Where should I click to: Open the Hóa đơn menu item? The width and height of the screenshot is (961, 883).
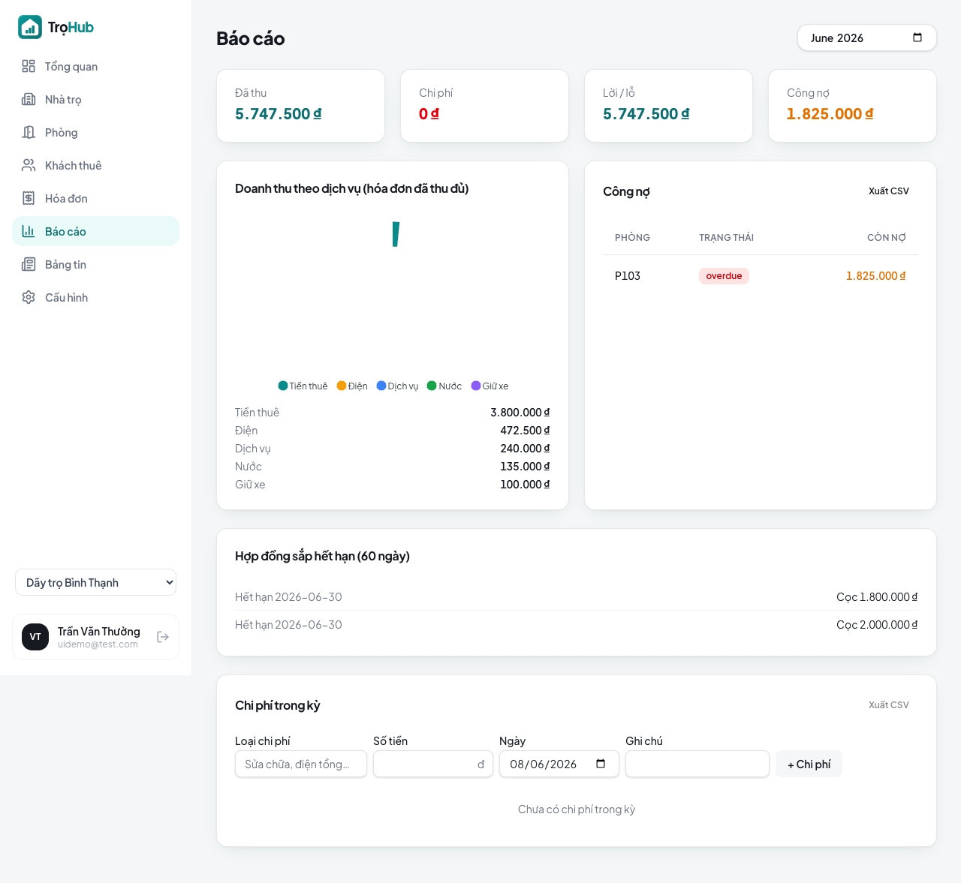95,198
